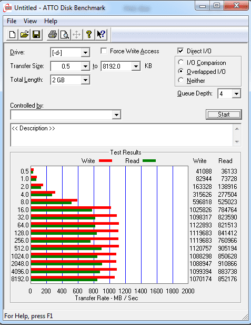The height and width of the screenshot is (325, 251).
Task: Click write value 596818
Action: click(202, 202)
